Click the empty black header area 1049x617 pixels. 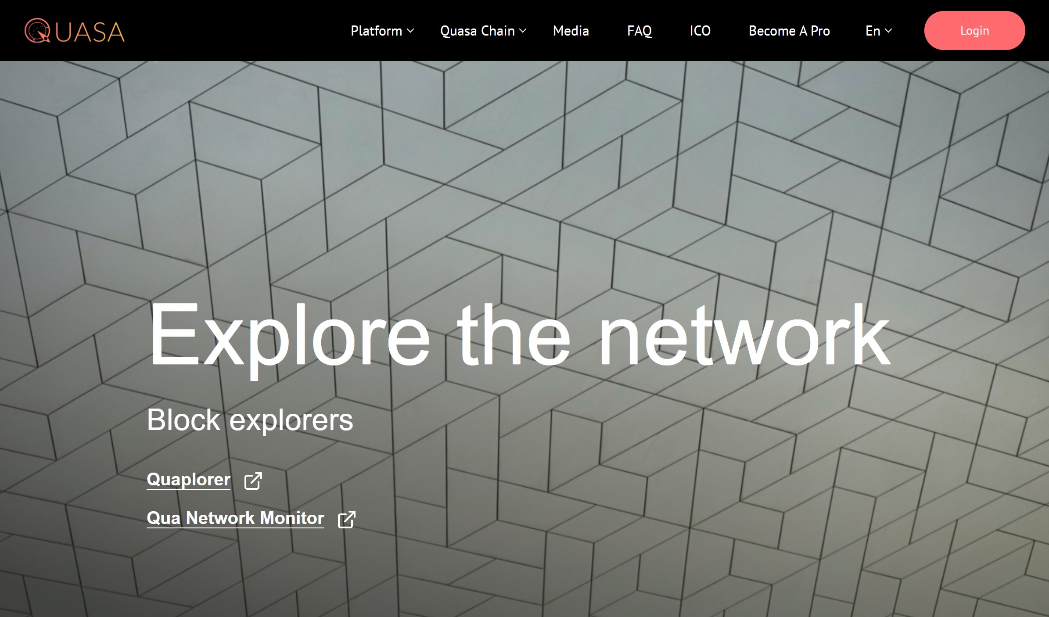(237, 31)
